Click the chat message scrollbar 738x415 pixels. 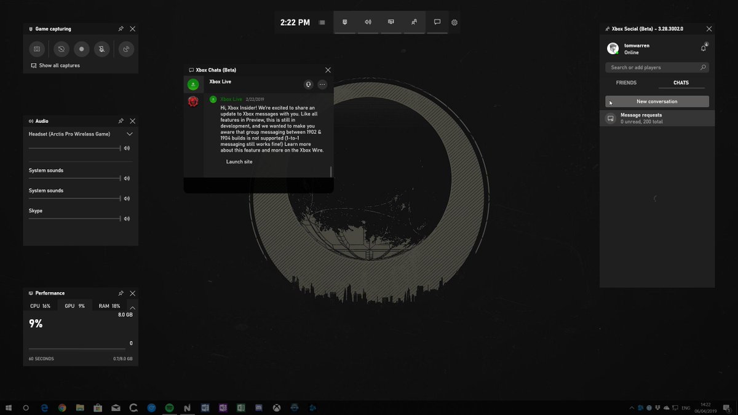point(331,172)
